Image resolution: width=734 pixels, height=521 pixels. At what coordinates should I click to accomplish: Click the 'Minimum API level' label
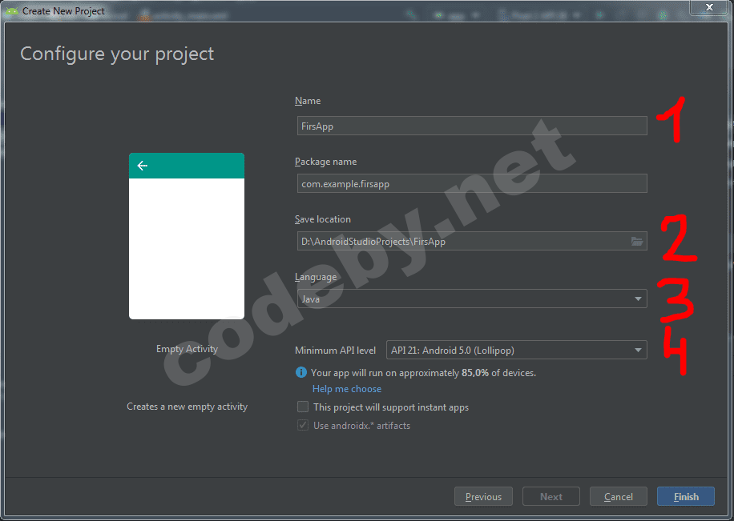click(335, 351)
